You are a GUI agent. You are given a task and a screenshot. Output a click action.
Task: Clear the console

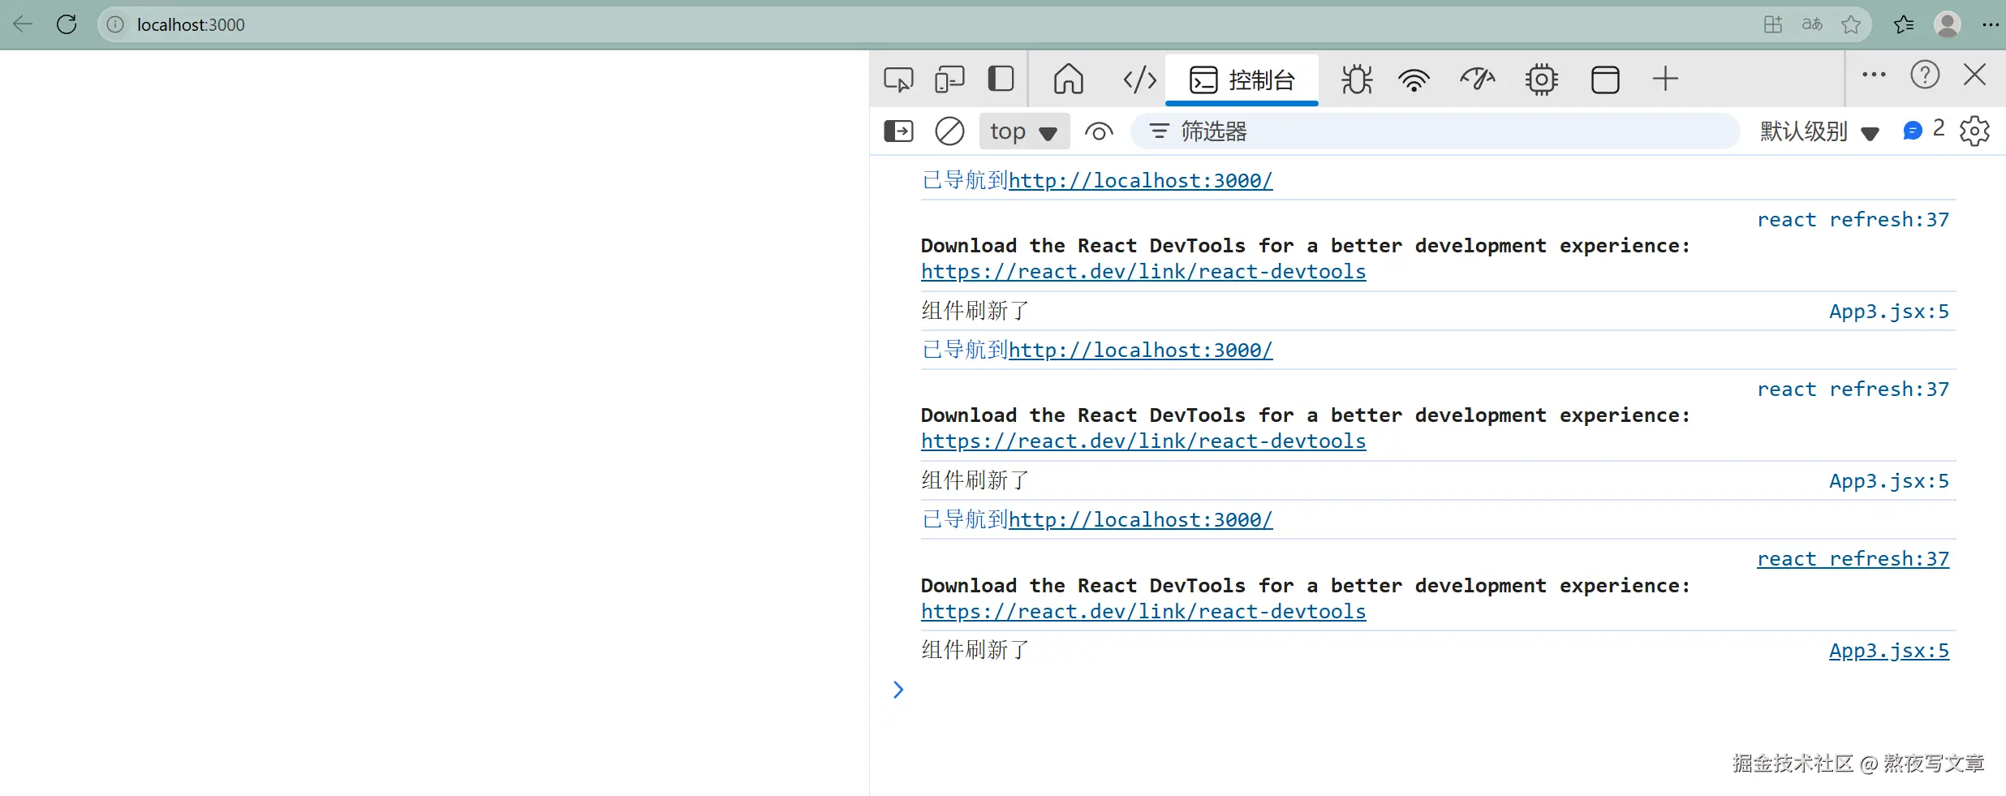(949, 131)
